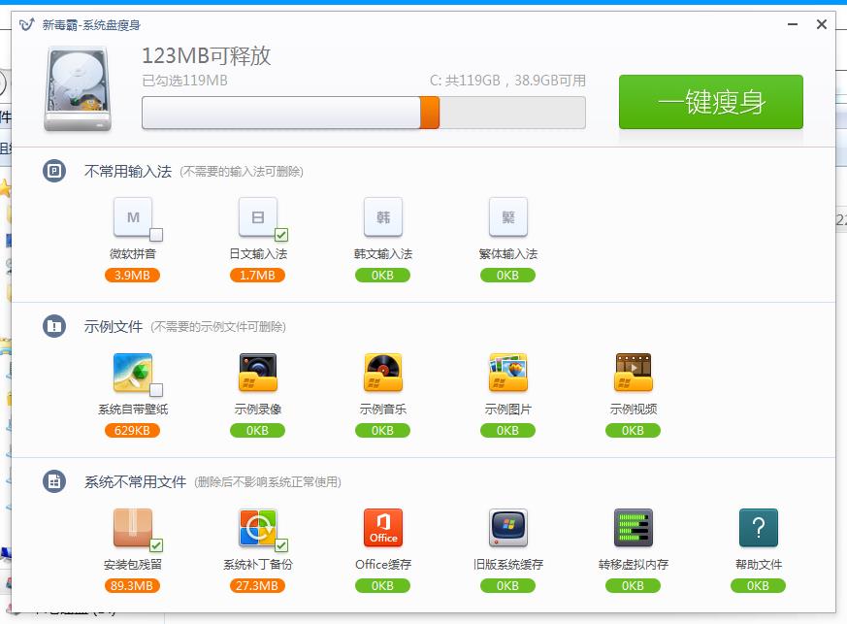Click the 0KB badge under 繁体输入法
Viewport: 847px width, 624px height.
point(507,275)
